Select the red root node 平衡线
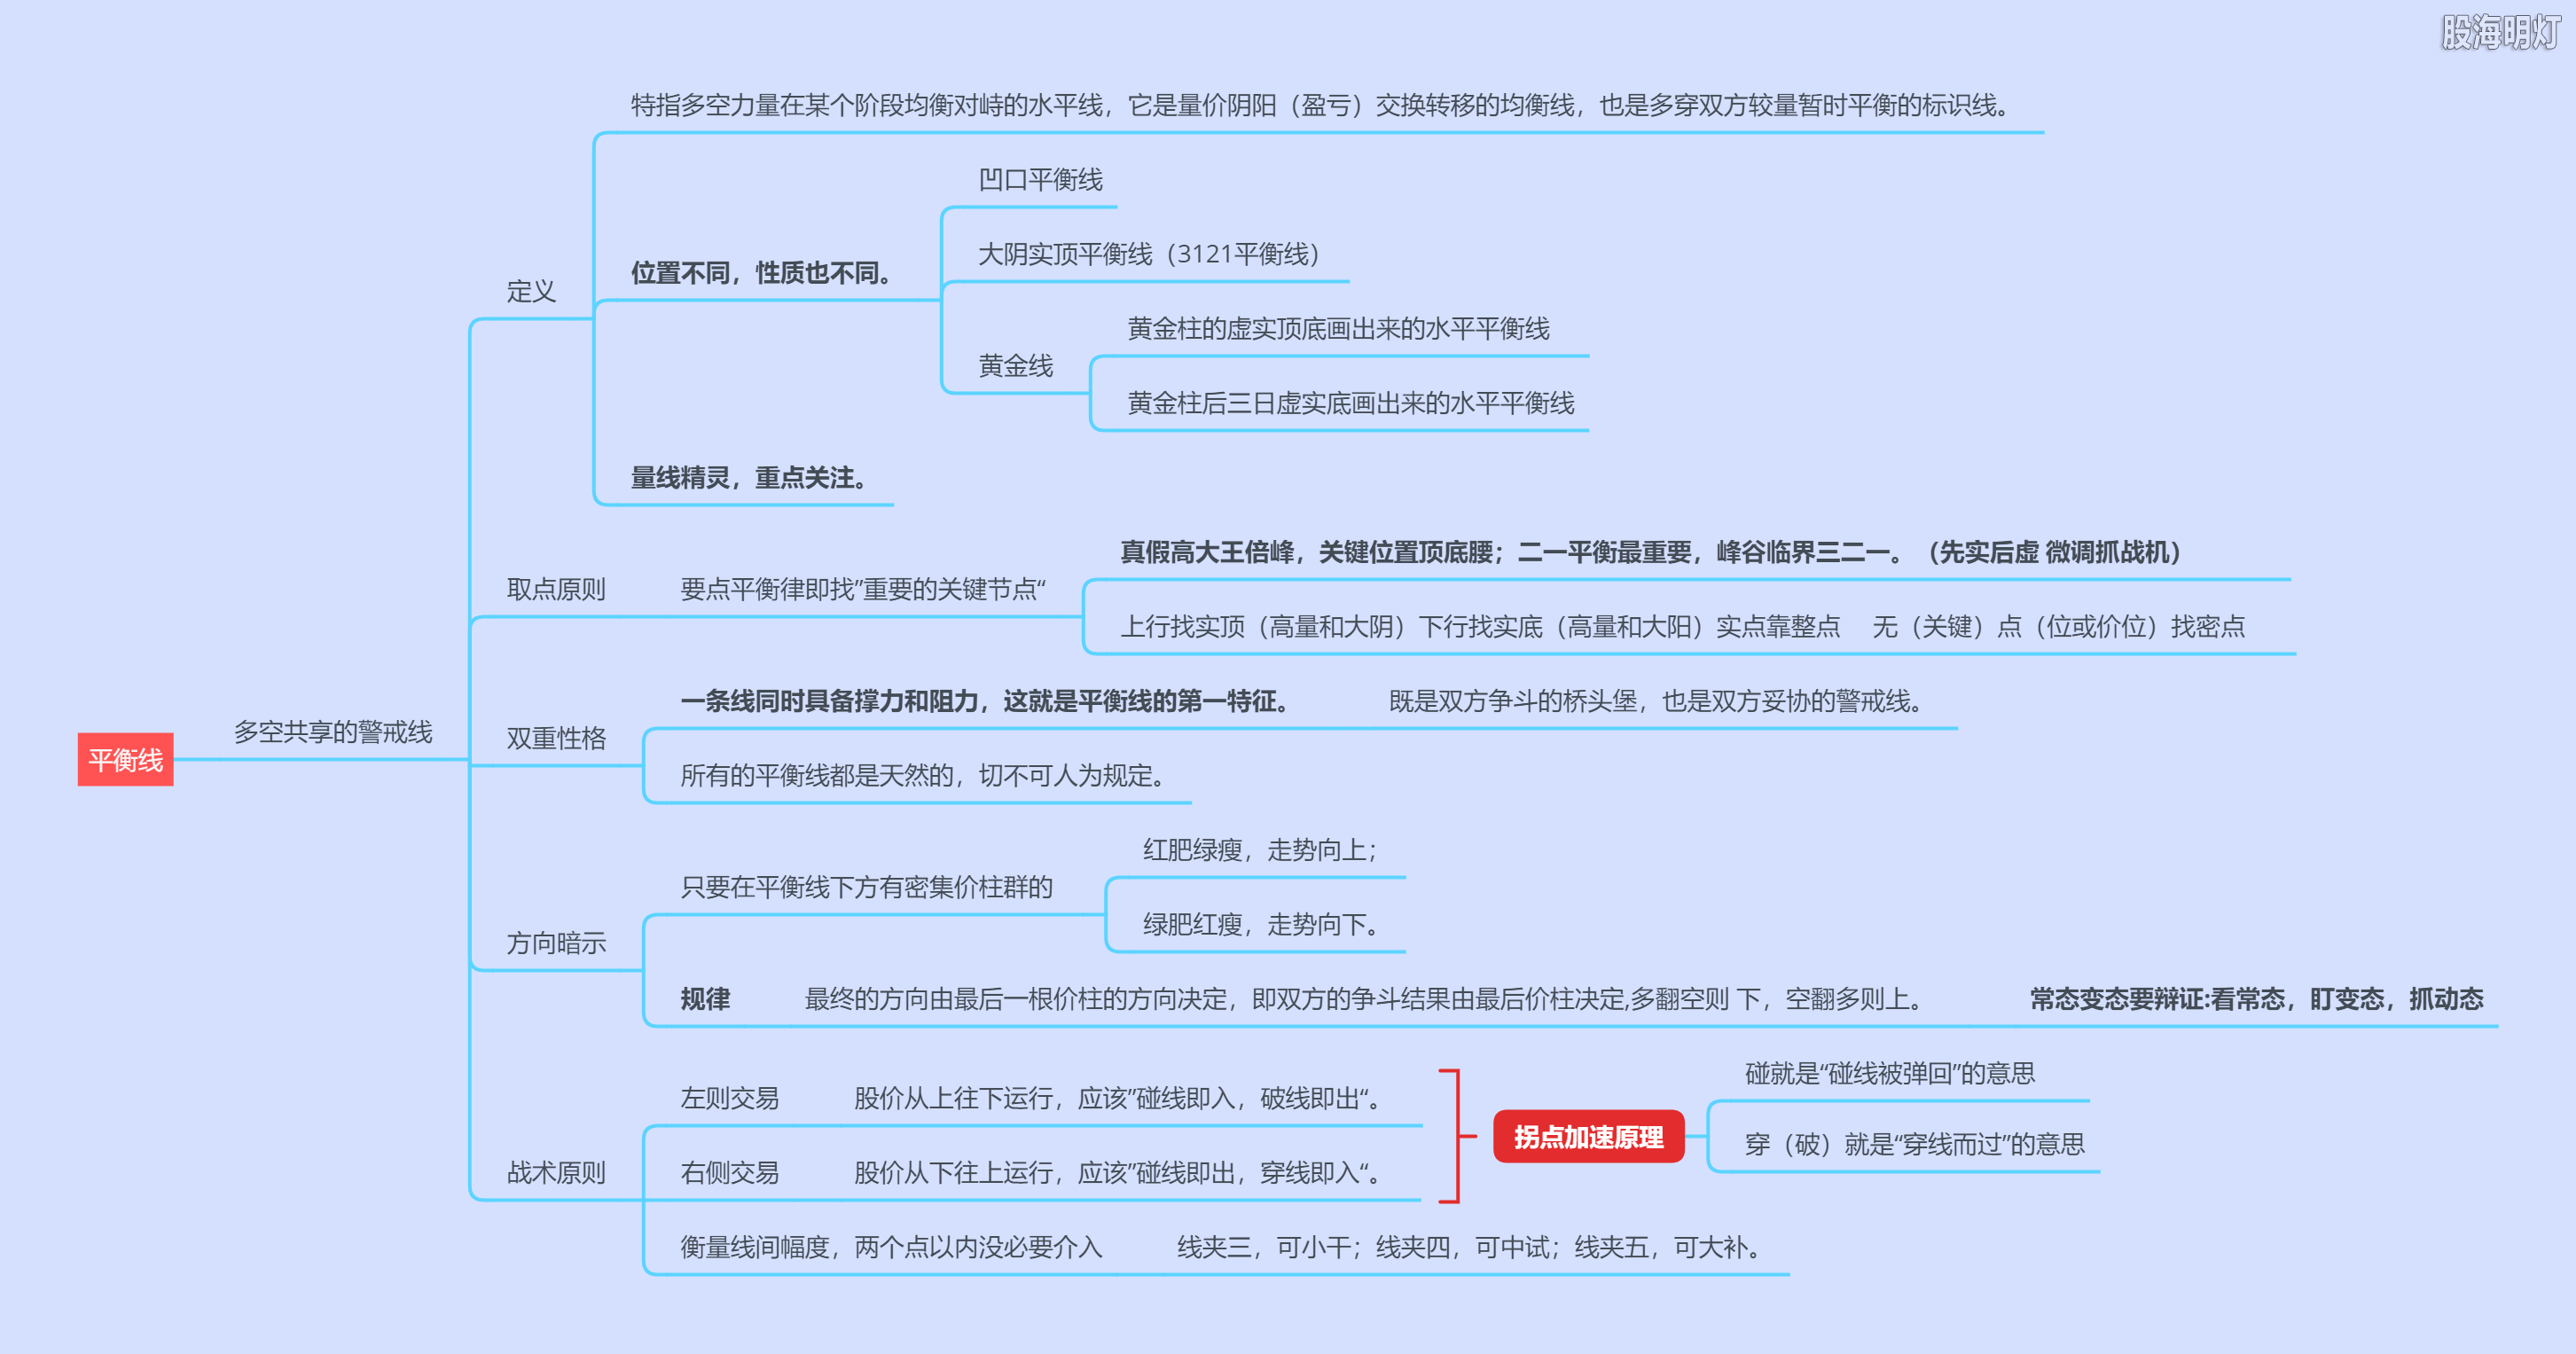 [x=125, y=760]
